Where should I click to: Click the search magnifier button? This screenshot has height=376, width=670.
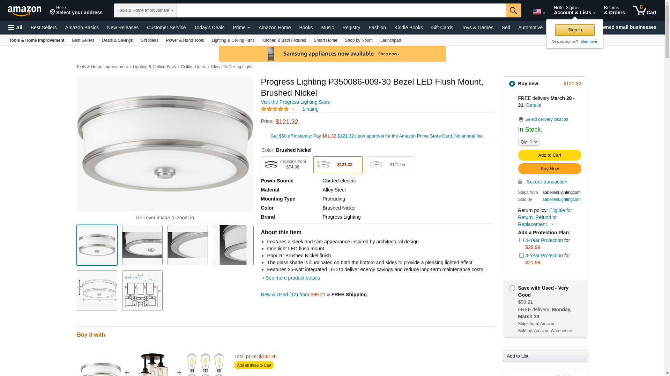(x=513, y=10)
